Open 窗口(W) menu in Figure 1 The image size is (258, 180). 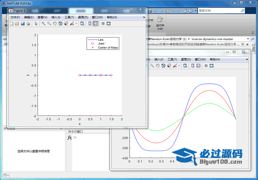coord(97,17)
